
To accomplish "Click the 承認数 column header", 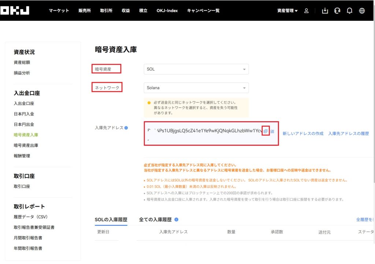I will 277,232.
